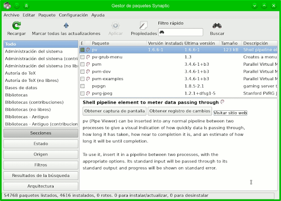
Task: Switch to Estado view
Action: pyautogui.click(x=41, y=144)
